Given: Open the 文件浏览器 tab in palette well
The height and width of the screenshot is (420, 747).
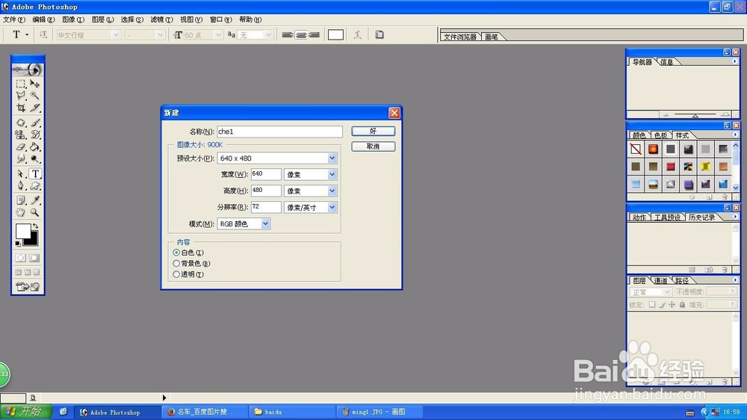Looking at the screenshot, I should tap(459, 37).
